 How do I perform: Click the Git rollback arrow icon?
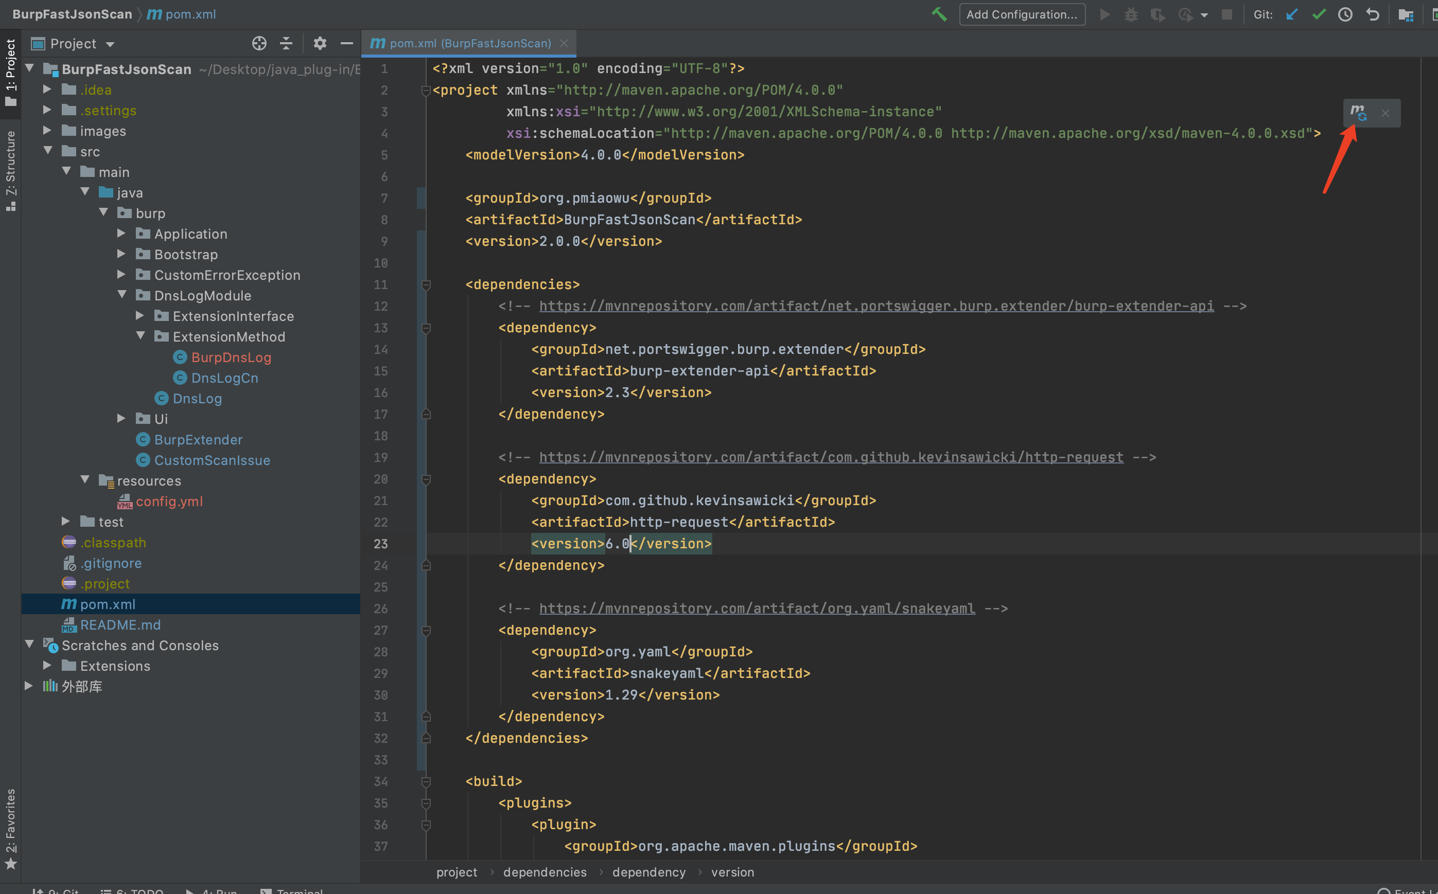point(1372,14)
